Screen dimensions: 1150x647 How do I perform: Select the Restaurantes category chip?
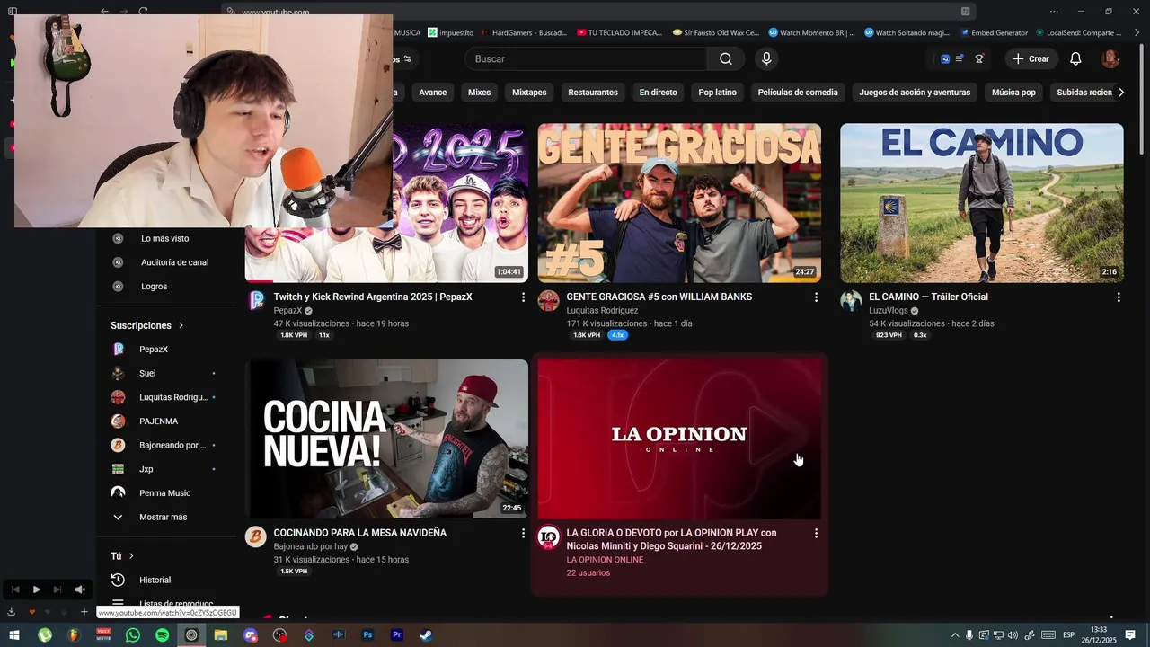[593, 93]
